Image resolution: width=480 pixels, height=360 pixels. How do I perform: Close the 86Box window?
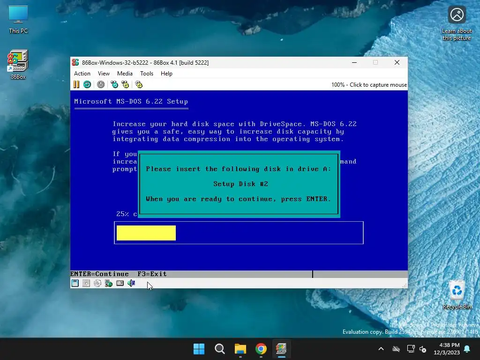(397, 62)
